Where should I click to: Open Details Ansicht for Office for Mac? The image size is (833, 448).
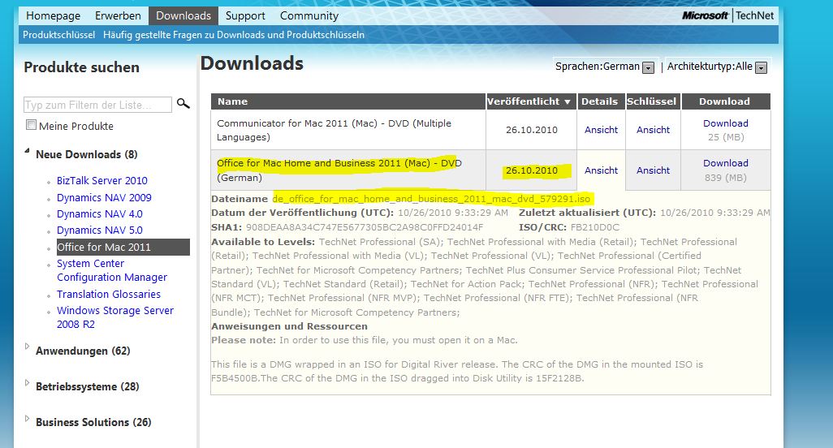pos(601,170)
